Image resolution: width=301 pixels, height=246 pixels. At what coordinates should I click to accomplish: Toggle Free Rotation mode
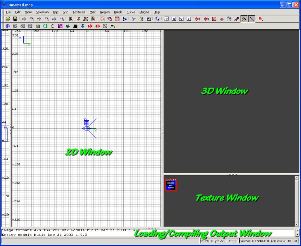tap(157, 19)
